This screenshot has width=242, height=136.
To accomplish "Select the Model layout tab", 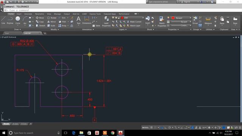I will (6, 124).
